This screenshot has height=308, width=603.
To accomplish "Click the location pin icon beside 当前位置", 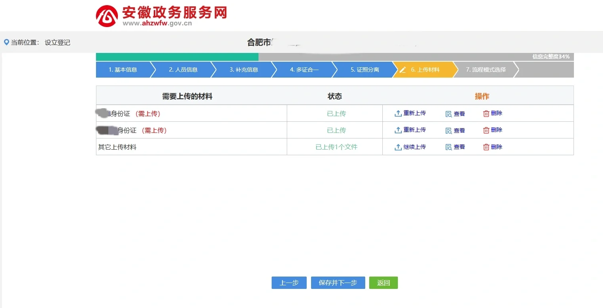I will pyautogui.click(x=6, y=42).
